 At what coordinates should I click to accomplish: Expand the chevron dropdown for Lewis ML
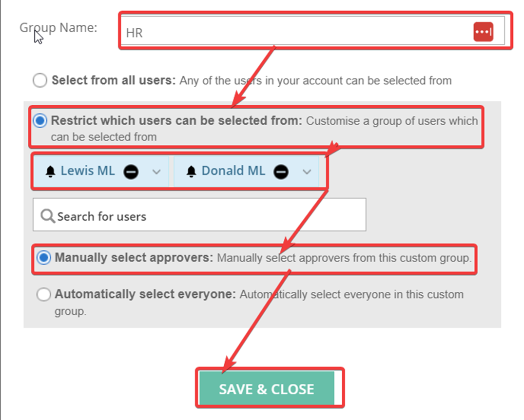(156, 172)
